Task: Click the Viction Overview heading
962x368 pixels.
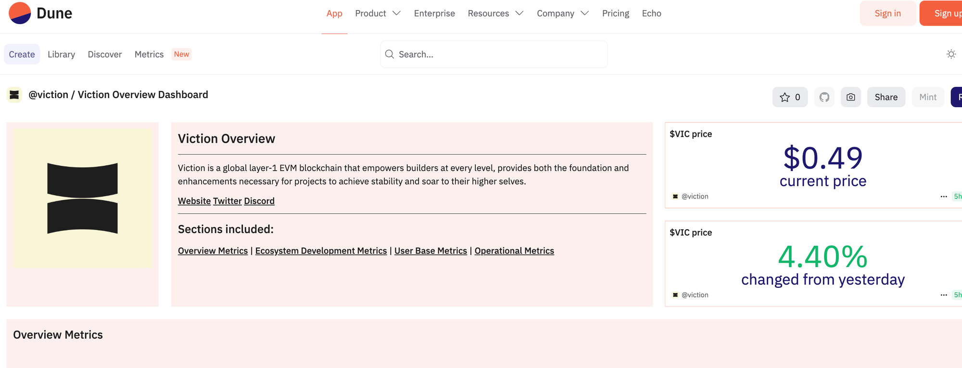Action: [x=227, y=139]
